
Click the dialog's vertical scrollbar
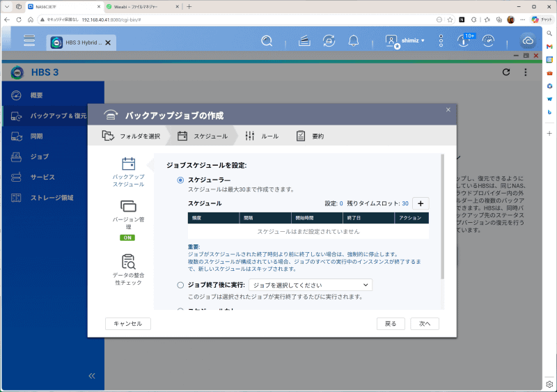[x=442, y=217]
